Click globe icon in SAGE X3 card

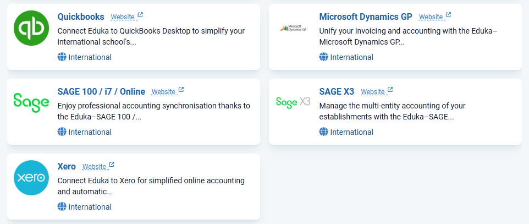[323, 132]
